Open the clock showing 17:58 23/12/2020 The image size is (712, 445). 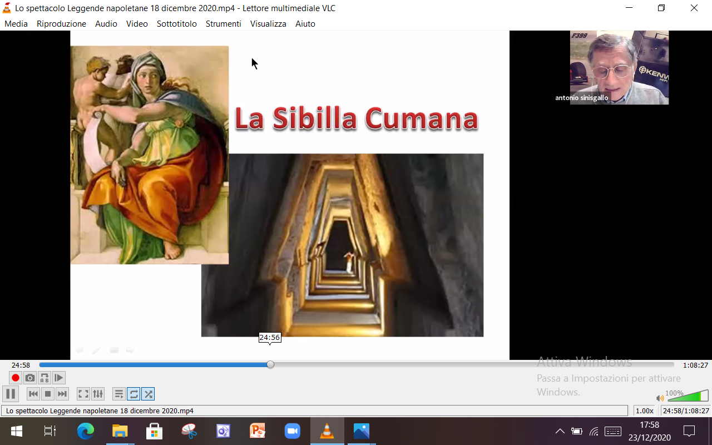[649, 431]
